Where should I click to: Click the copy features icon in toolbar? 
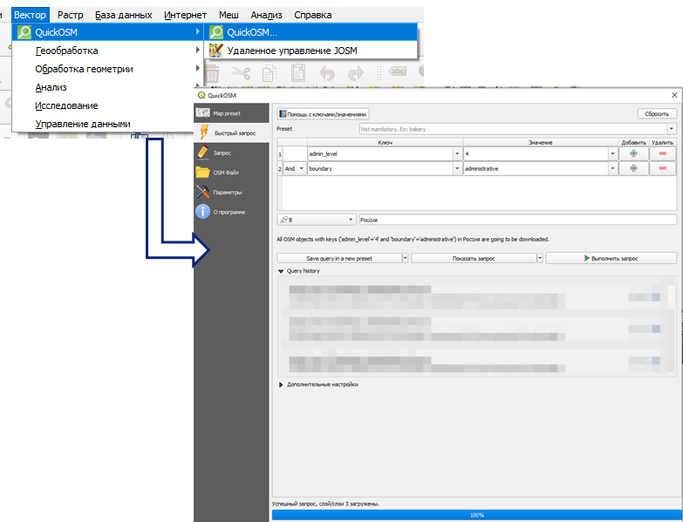pyautogui.click(x=270, y=73)
